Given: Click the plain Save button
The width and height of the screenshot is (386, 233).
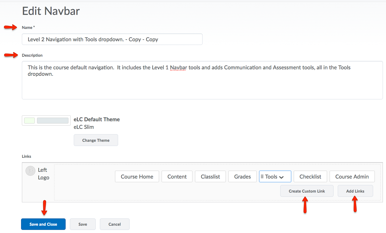Looking at the screenshot, I should tap(83, 224).
